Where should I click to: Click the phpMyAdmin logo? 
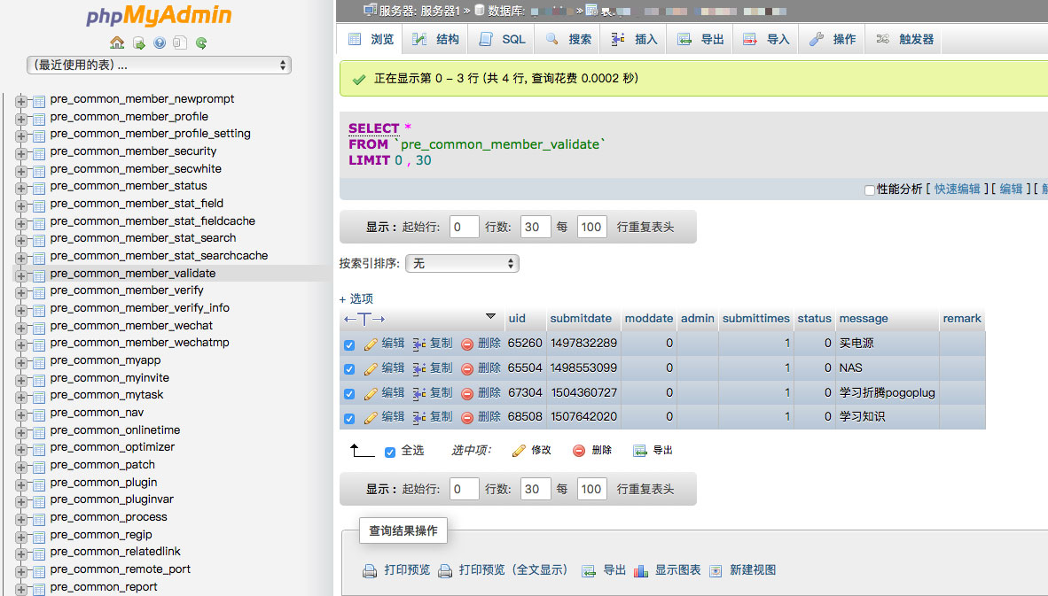(159, 16)
